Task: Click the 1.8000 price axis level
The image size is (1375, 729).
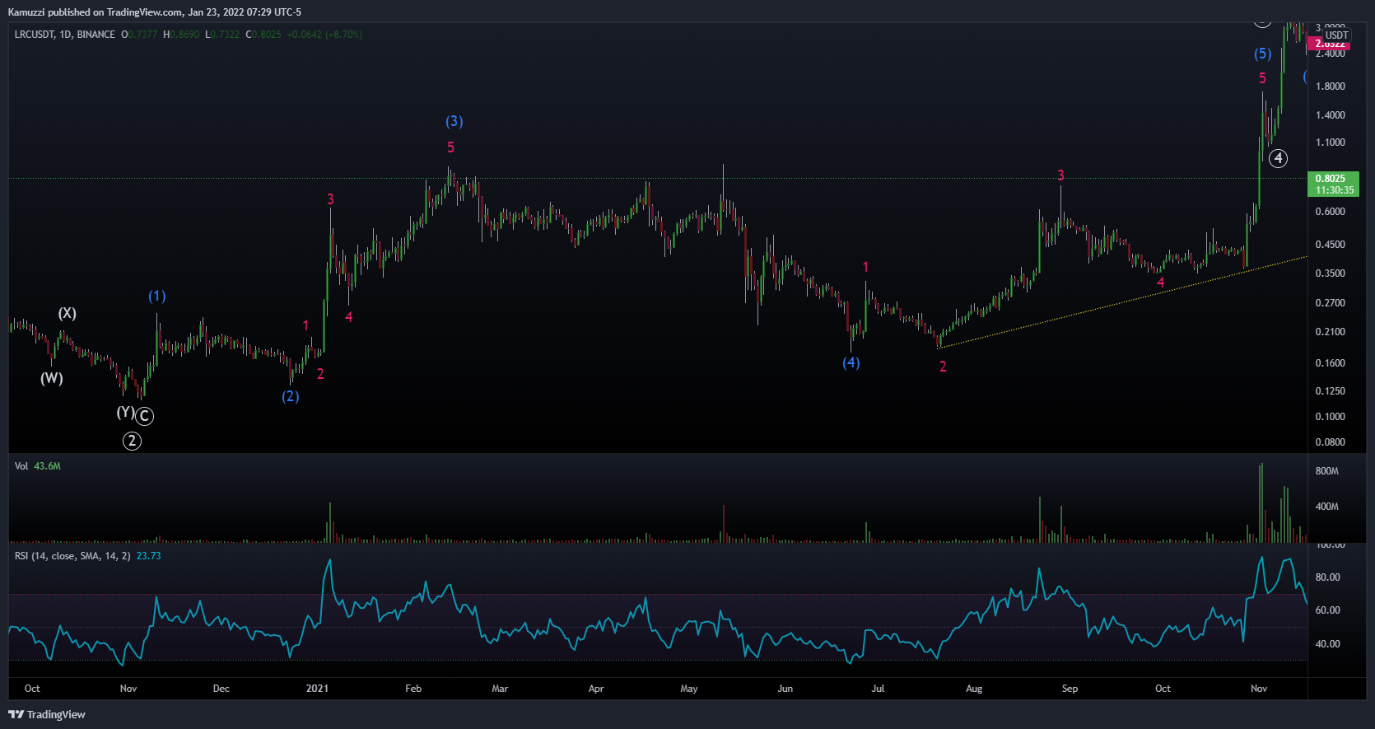Action: [x=1331, y=86]
